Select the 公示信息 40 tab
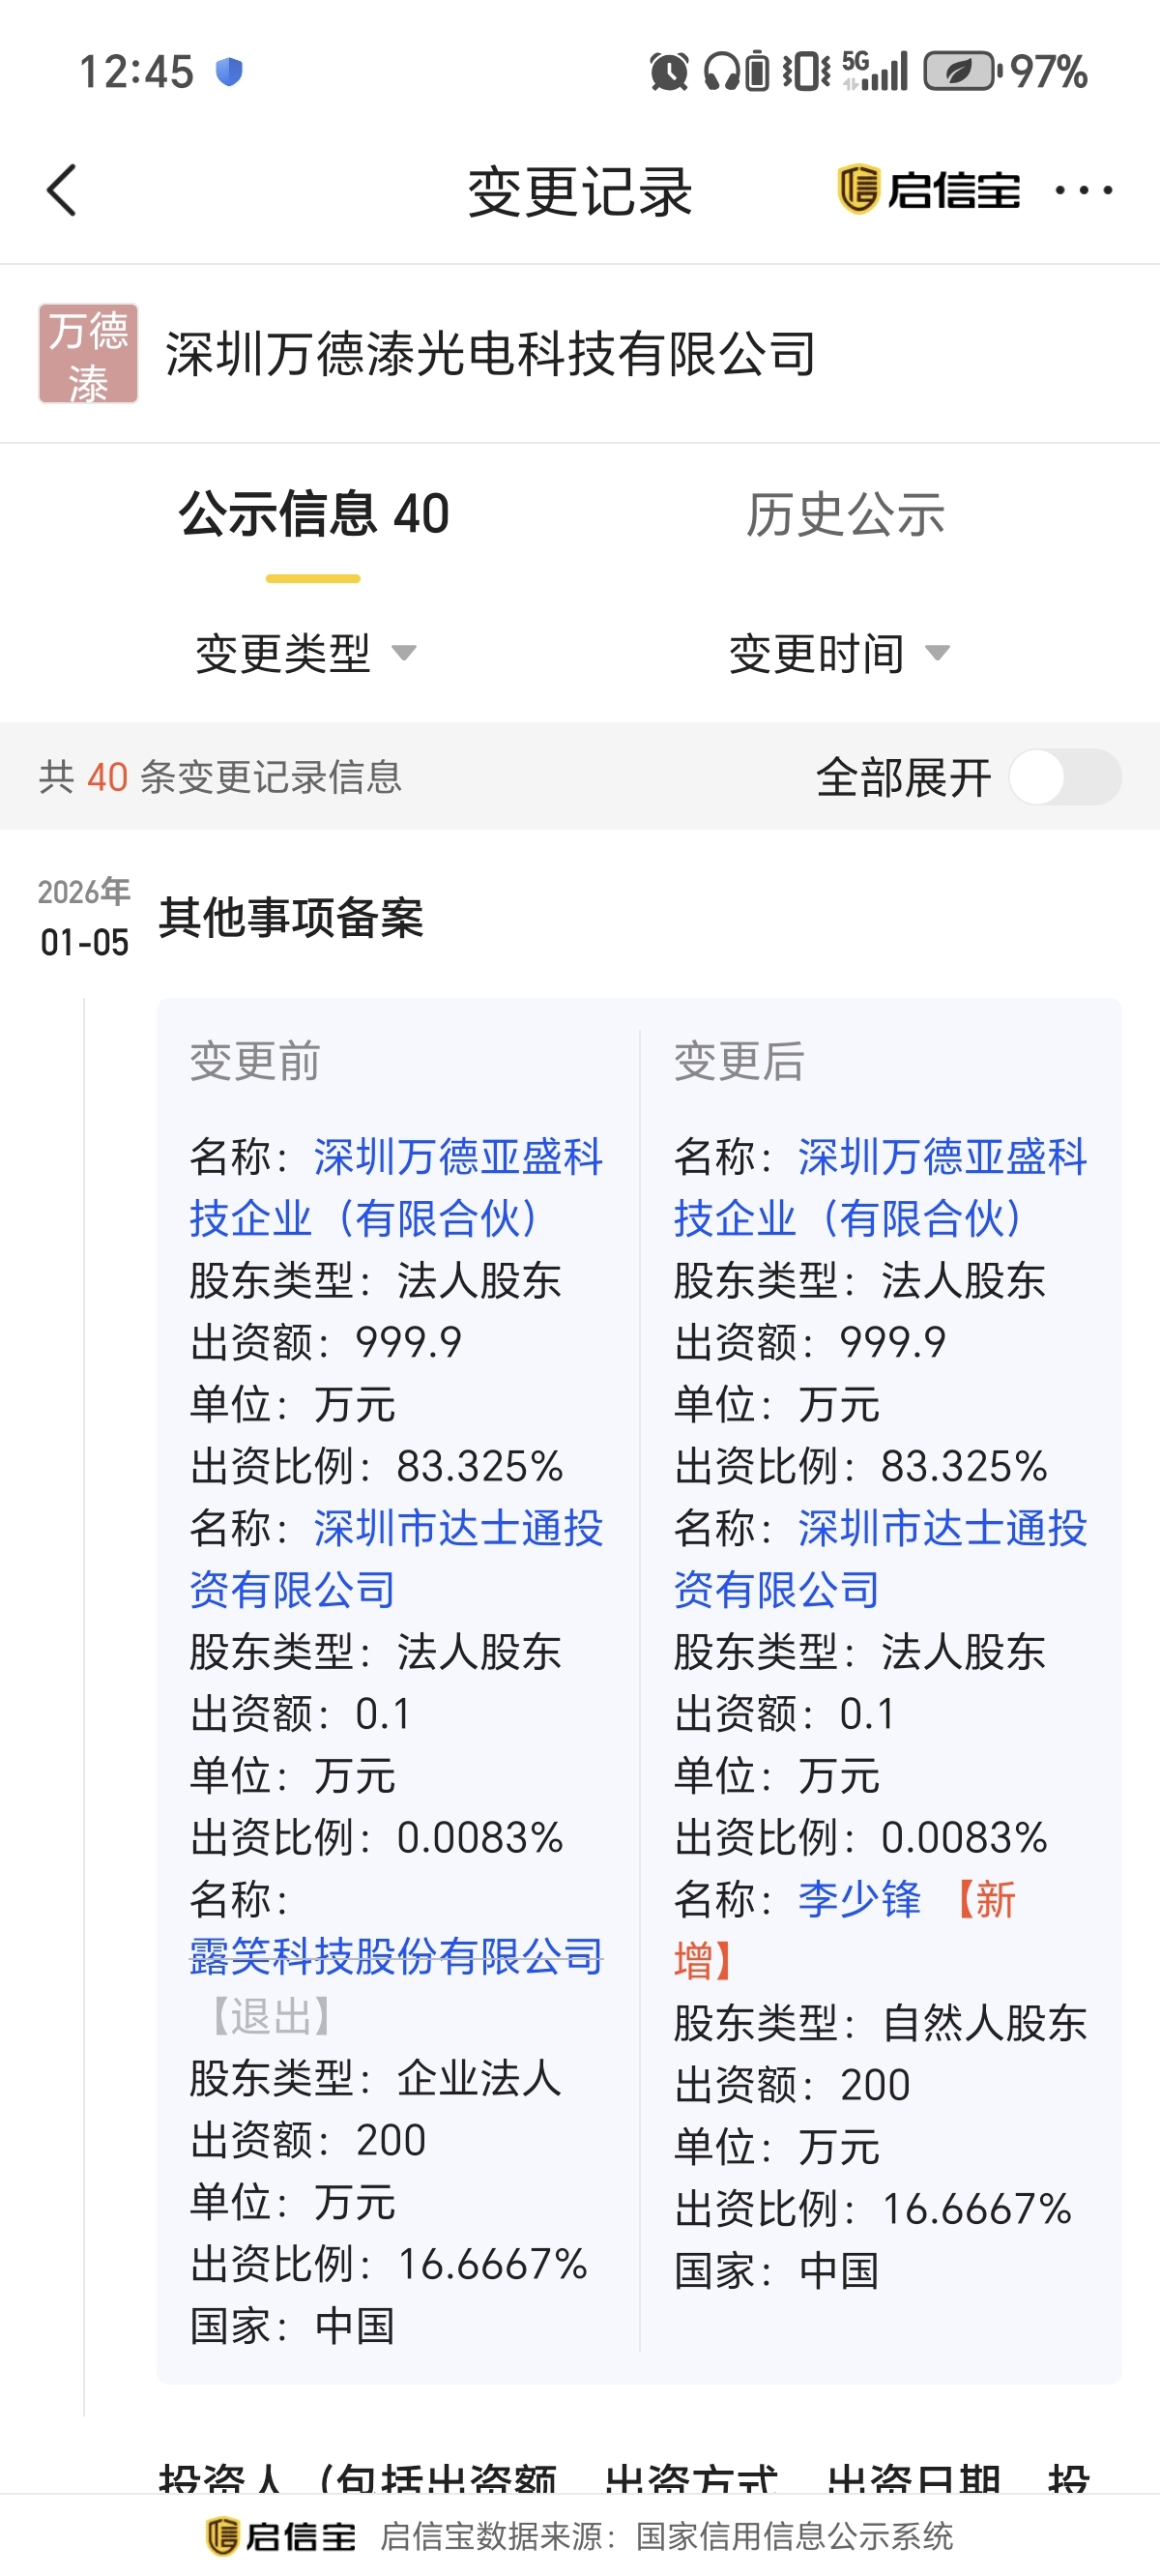Screen dimensions: 1160x2576 pyautogui.click(x=314, y=515)
